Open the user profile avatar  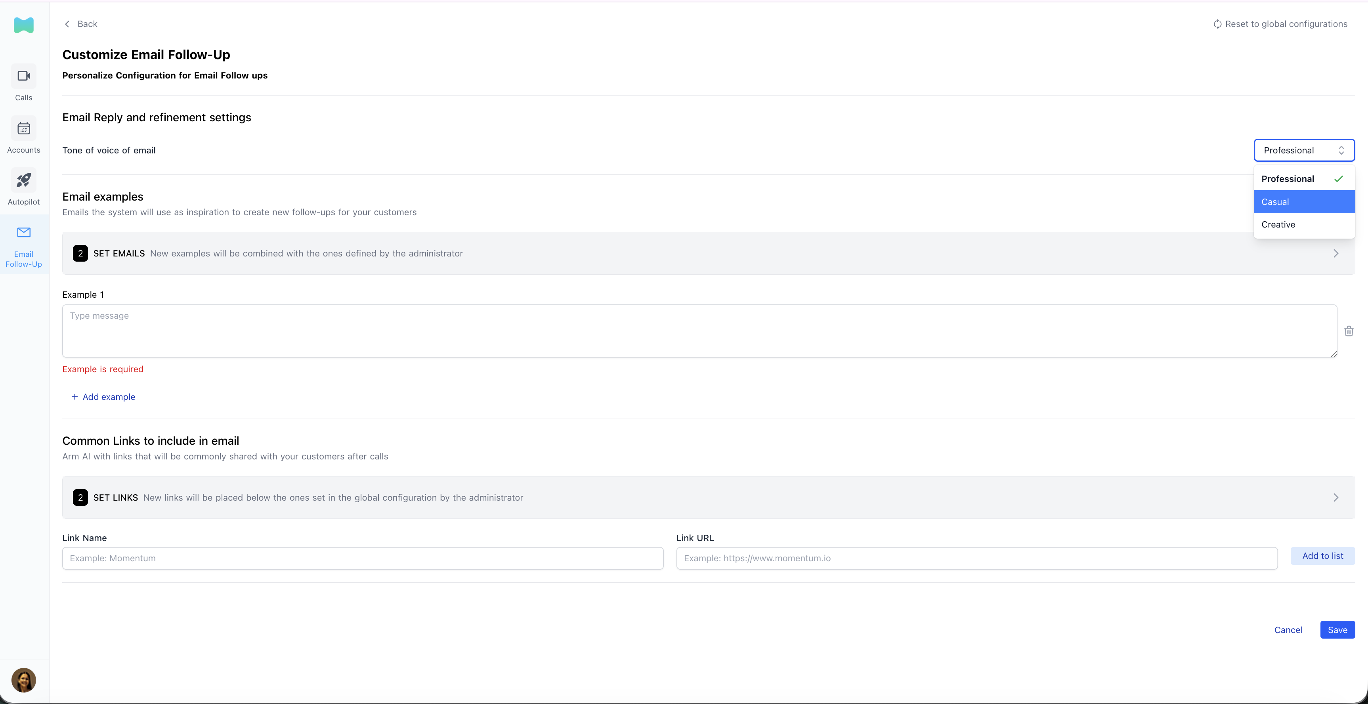[x=23, y=679]
